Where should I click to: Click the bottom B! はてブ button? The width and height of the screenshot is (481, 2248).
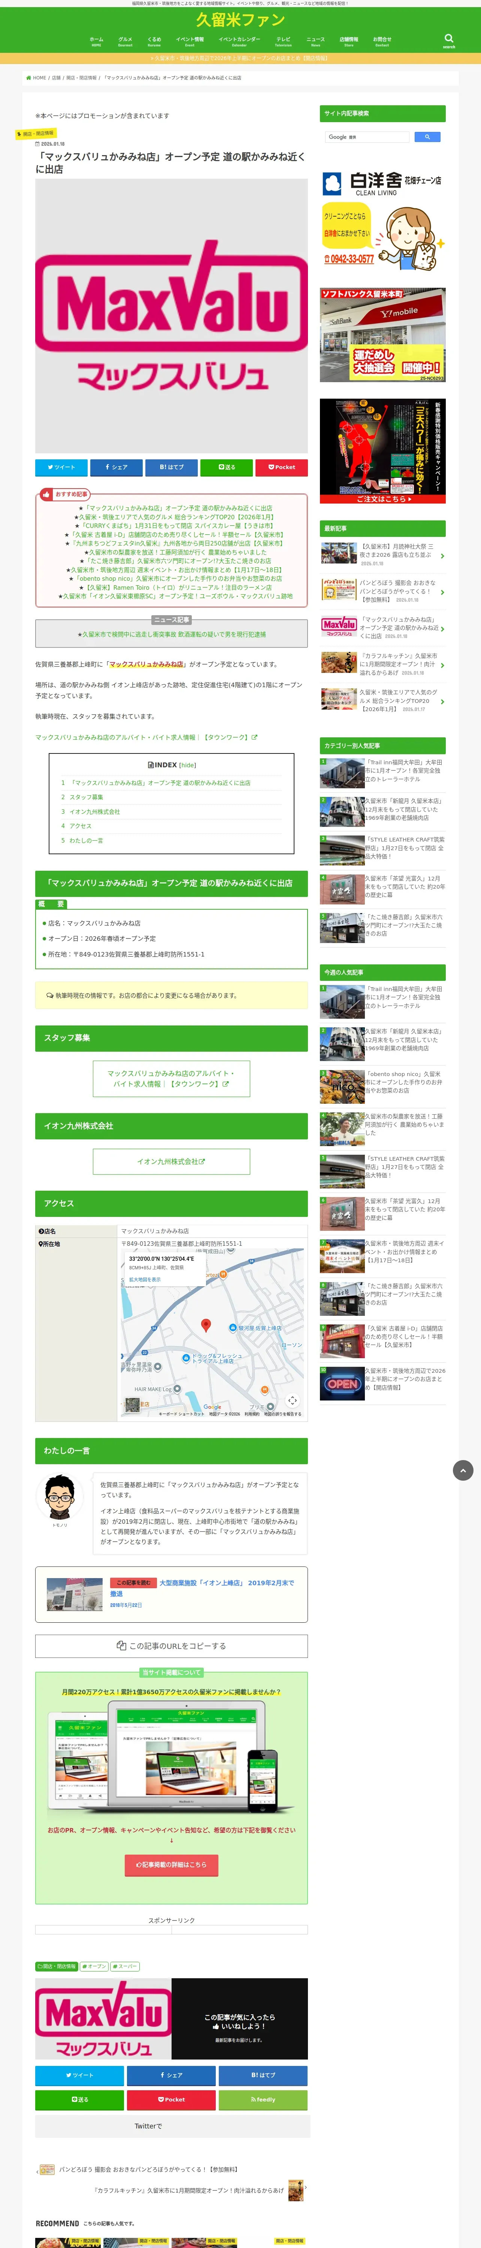pyautogui.click(x=263, y=2075)
